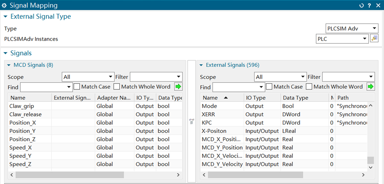This screenshot has height=184, width=384.
Task: Collapse the MCD Signals group
Action: (9, 65)
